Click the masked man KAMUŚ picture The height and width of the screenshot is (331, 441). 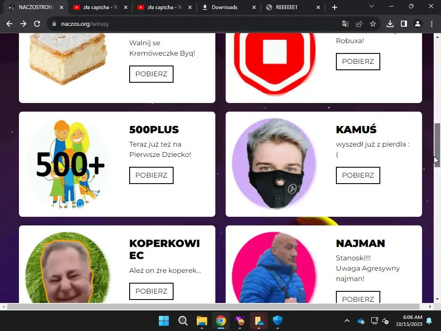(274, 164)
